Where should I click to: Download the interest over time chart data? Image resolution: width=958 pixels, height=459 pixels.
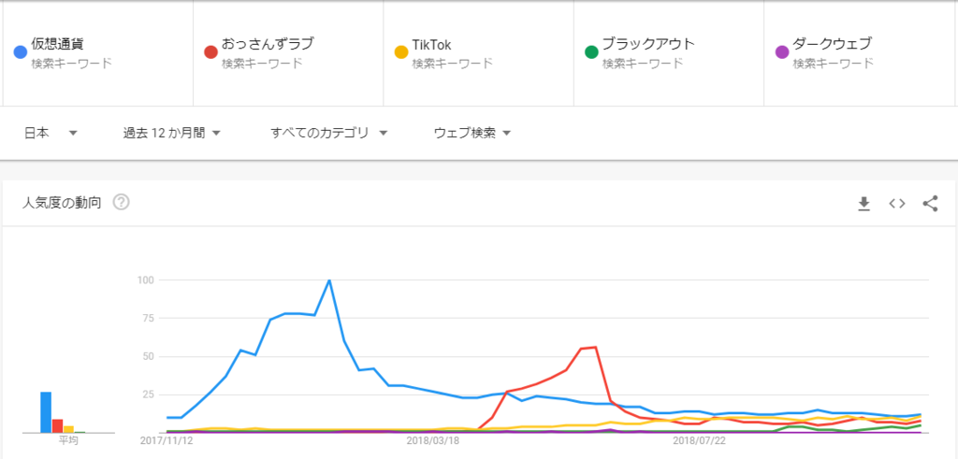864,203
